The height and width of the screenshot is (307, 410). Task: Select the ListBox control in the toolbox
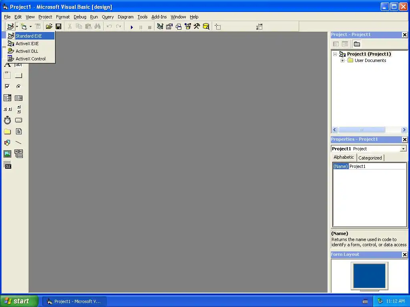18,98
